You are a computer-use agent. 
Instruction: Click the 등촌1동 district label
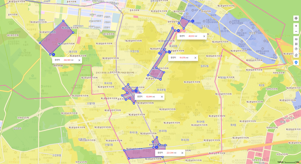pyautogui.click(x=205, y=26)
